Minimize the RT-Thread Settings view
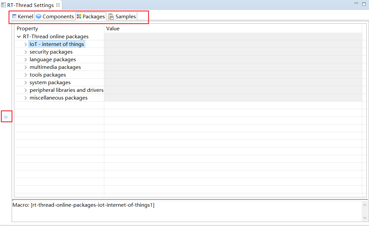369x226 pixels. pos(356,3)
